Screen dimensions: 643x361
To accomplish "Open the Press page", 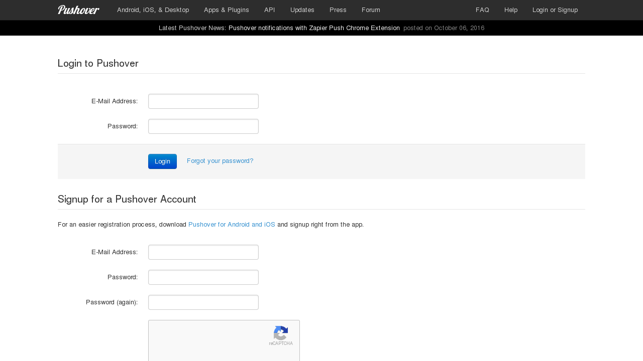I will point(338,10).
